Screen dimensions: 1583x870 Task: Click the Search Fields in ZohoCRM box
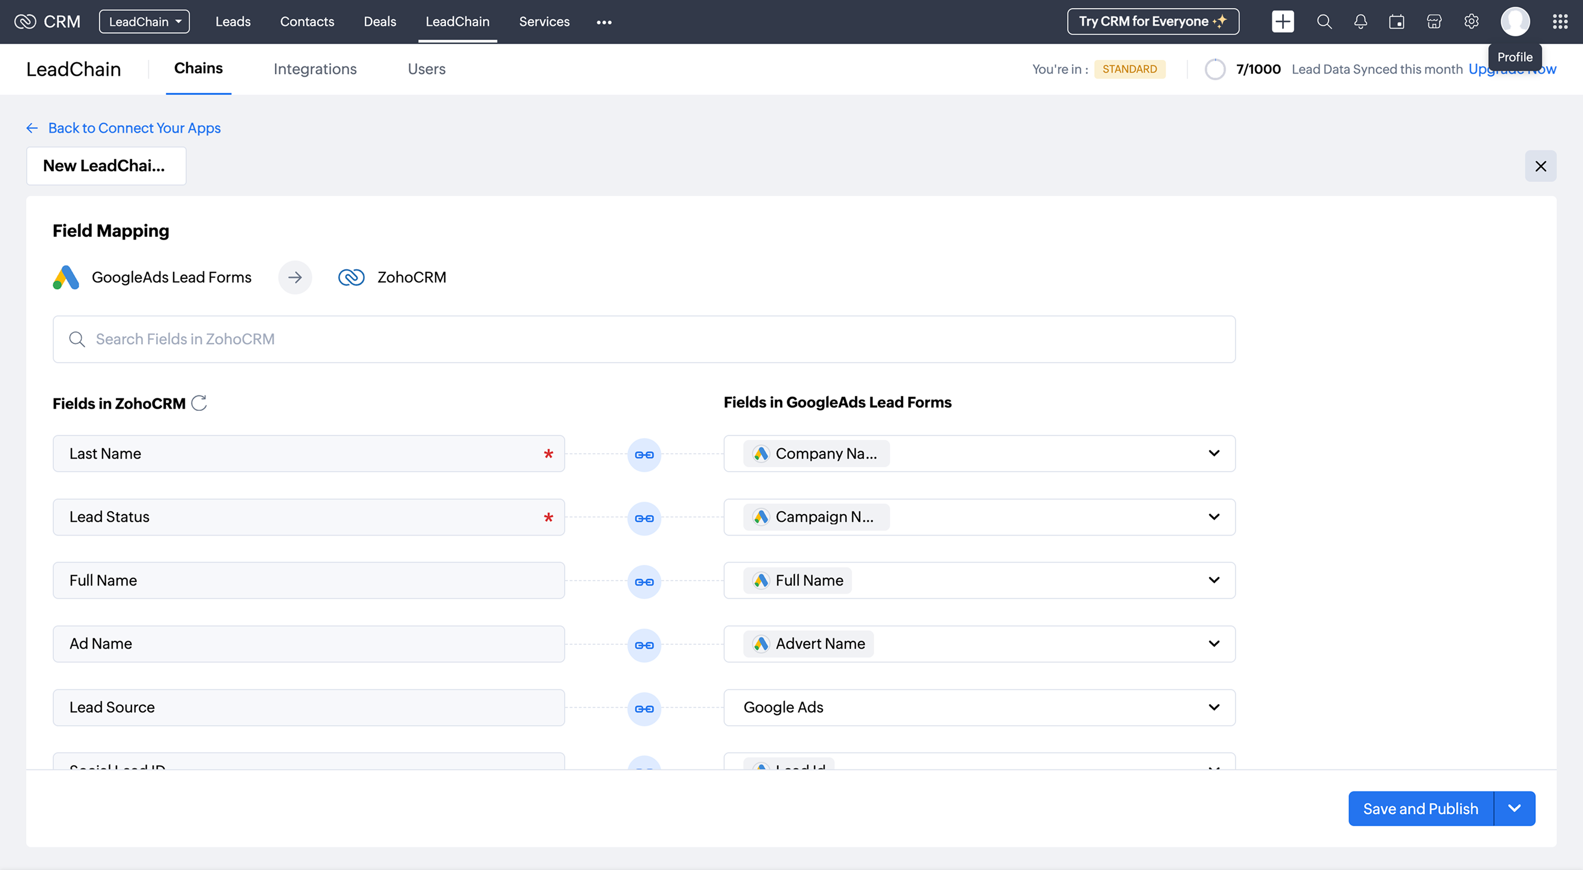[644, 339]
